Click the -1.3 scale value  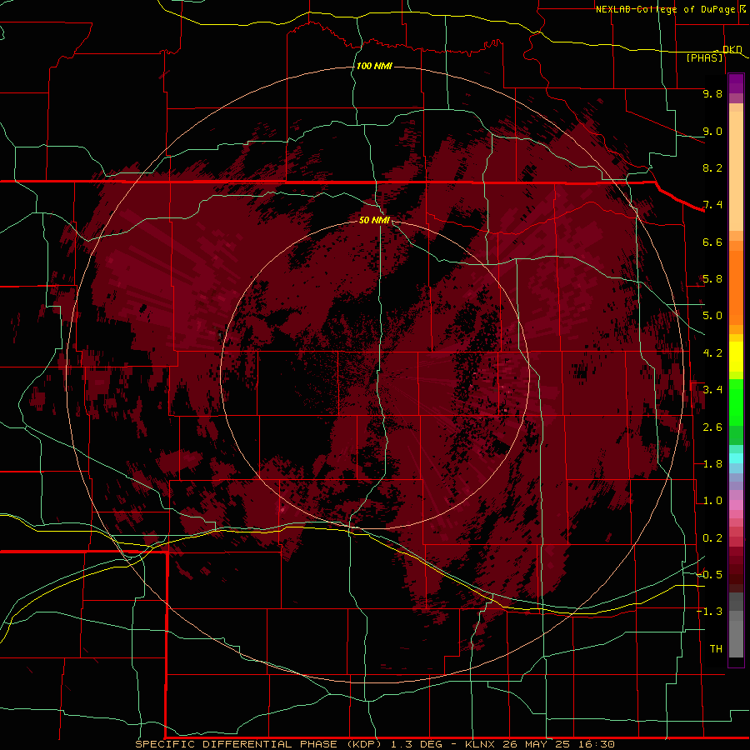coord(710,612)
